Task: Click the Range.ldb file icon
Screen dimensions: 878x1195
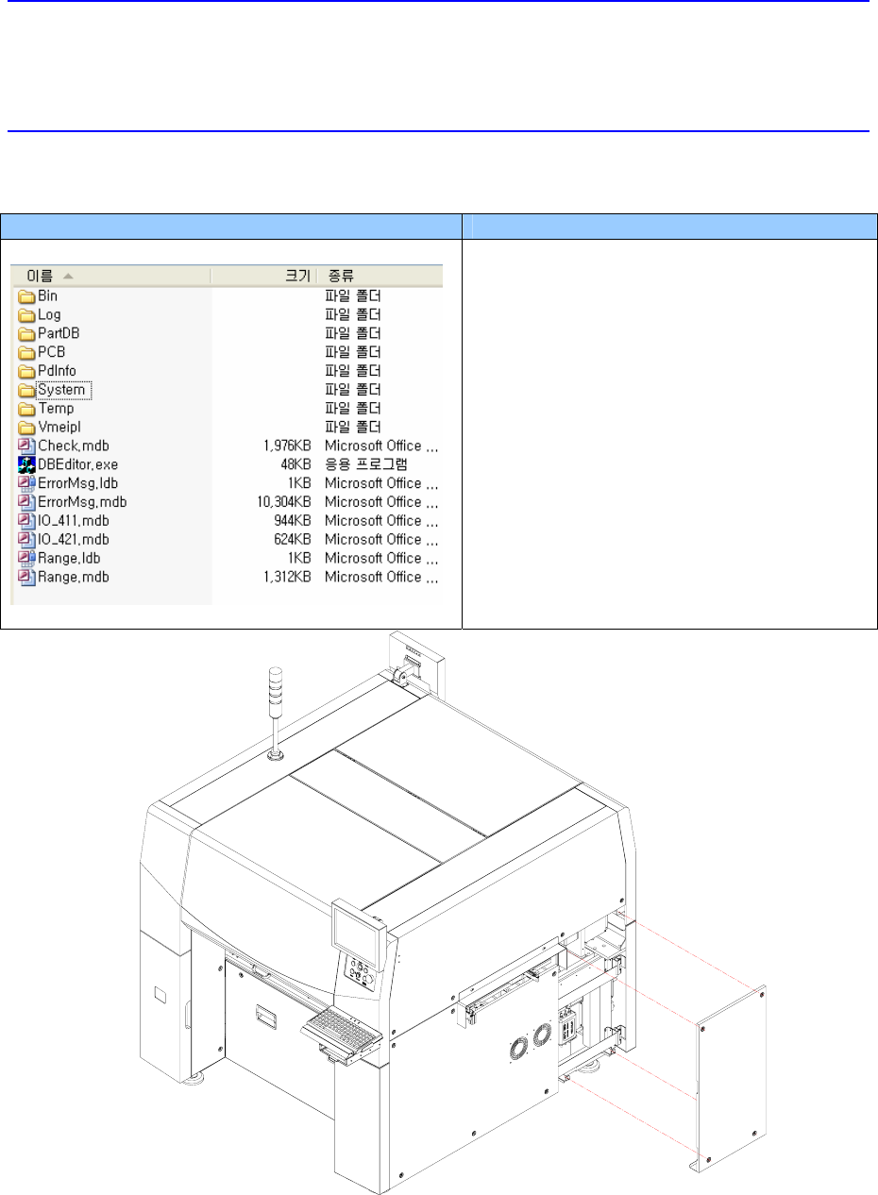Action: coord(26,558)
